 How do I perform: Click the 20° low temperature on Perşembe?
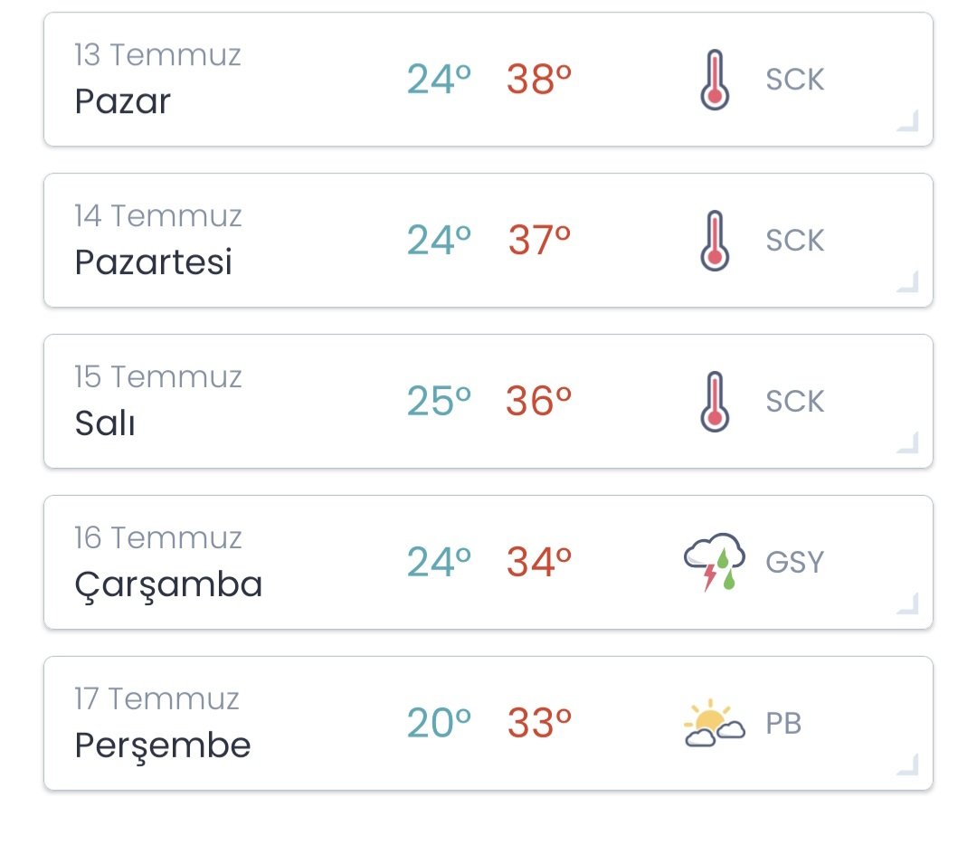coord(439,723)
